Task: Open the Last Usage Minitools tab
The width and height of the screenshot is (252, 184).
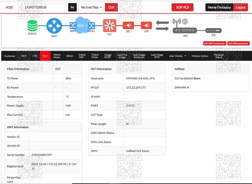Action: point(139,56)
